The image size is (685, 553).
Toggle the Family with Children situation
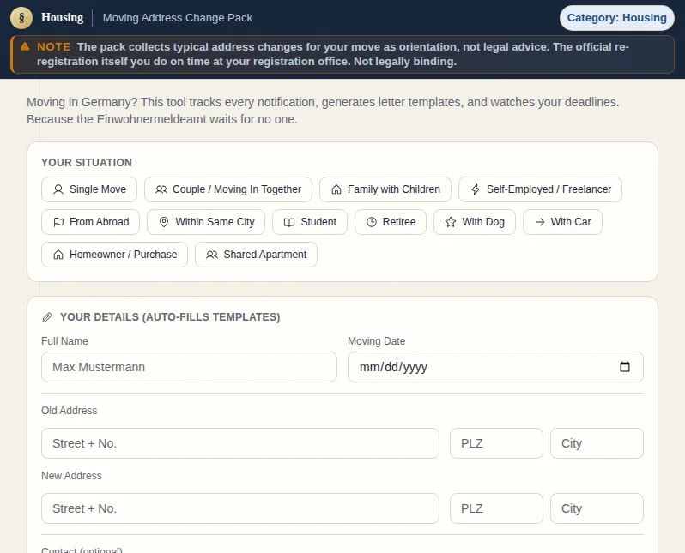click(385, 189)
